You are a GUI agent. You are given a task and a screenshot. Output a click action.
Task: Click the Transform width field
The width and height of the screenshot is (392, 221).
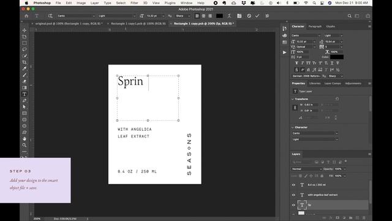click(x=311, y=105)
